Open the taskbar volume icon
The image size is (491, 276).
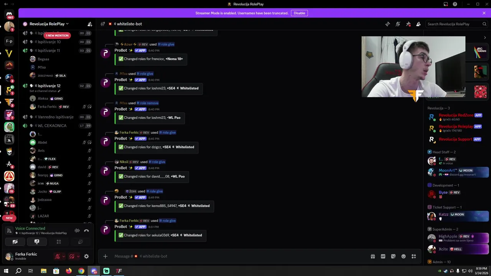(x=470, y=271)
